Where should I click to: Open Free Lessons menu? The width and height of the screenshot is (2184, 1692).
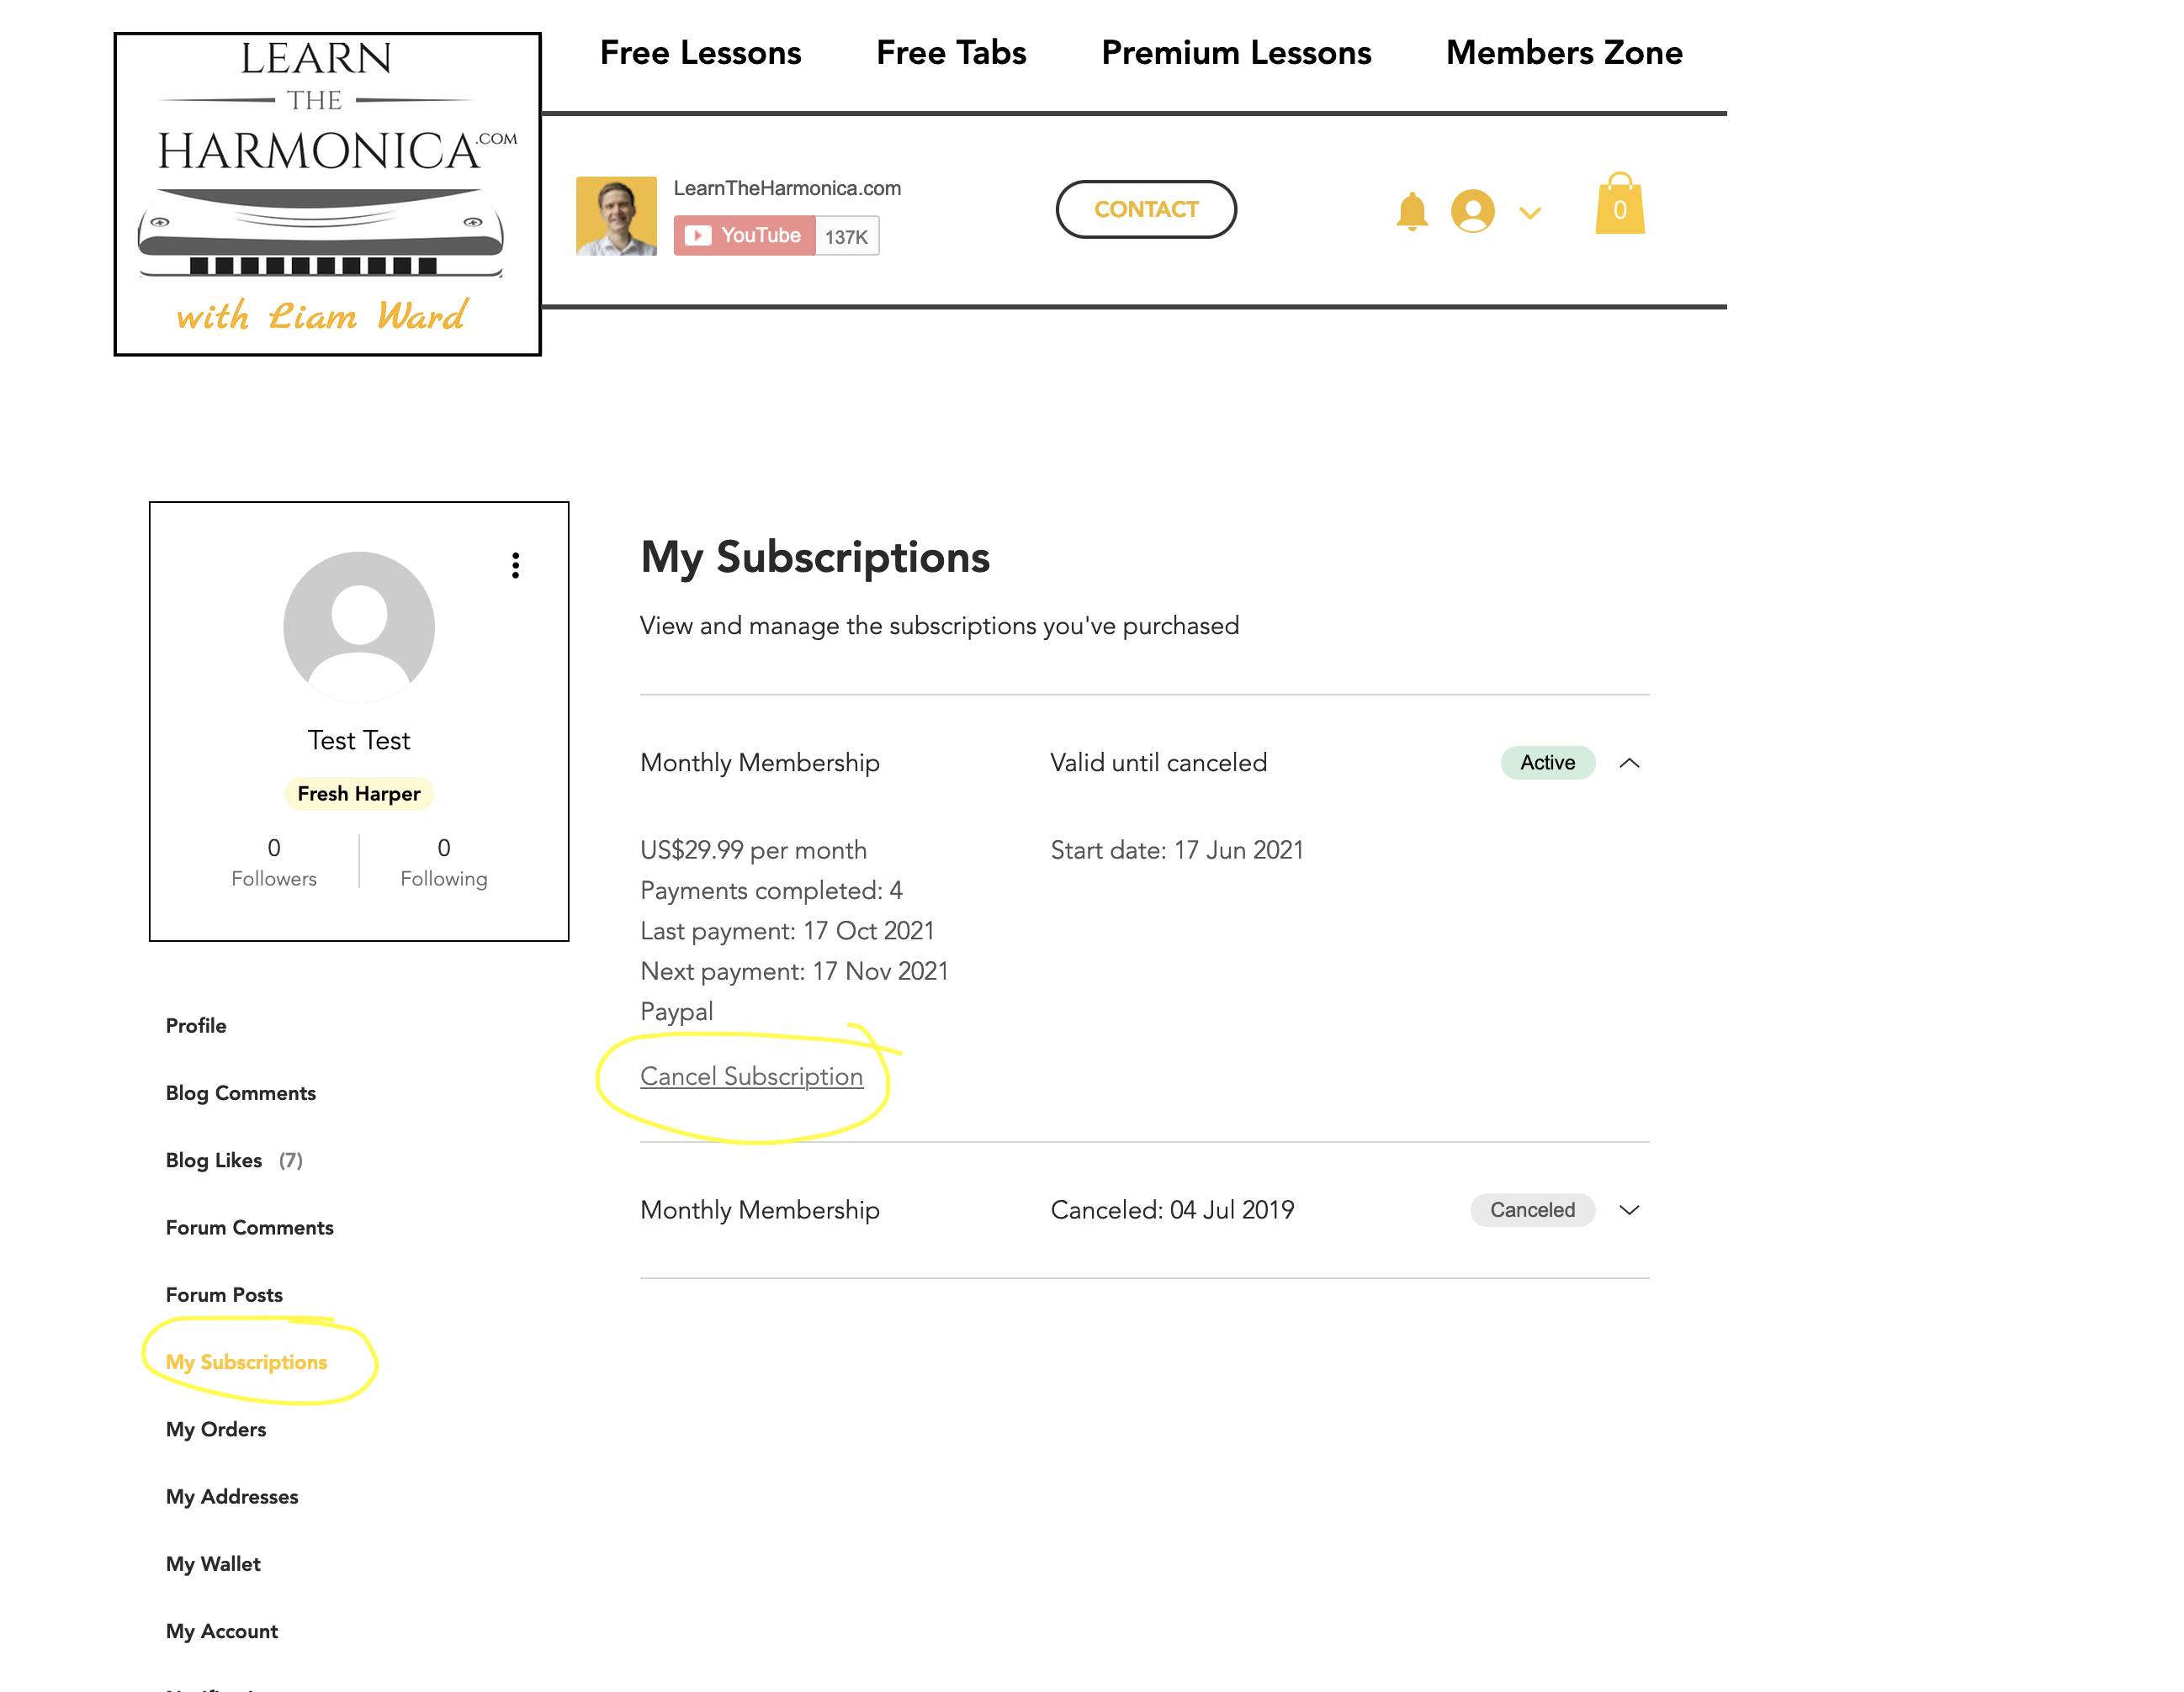700,52
